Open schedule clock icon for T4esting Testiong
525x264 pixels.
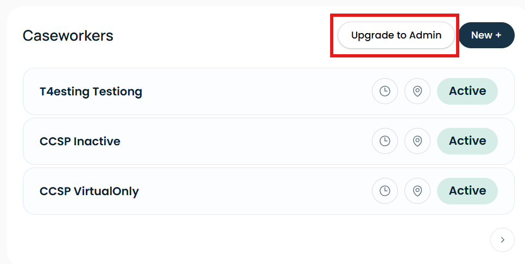(385, 91)
